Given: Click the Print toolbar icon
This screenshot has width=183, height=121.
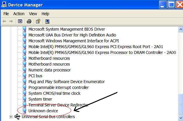Looking at the screenshot, I should 29,21.
